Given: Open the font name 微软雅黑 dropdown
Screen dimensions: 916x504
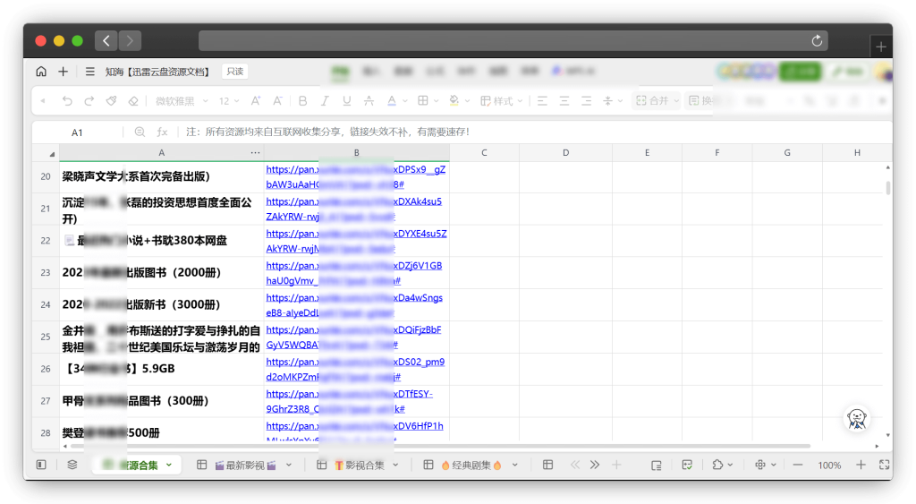Looking at the screenshot, I should click(182, 101).
